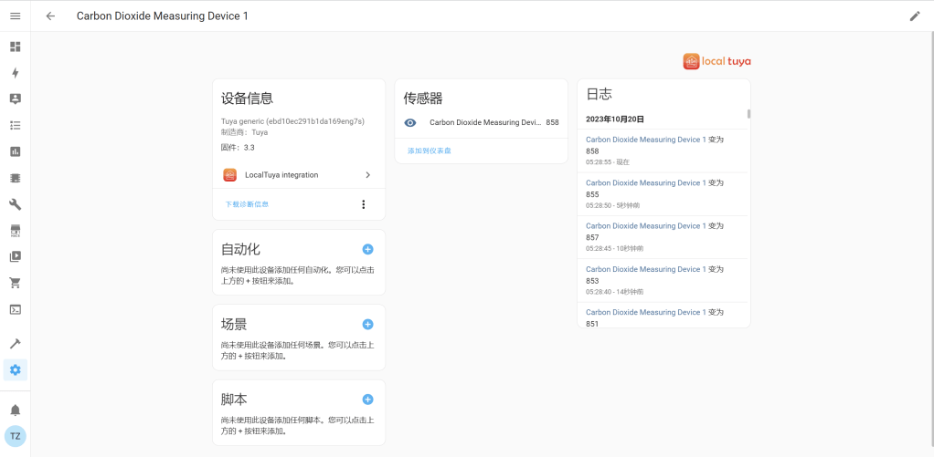The height and width of the screenshot is (457, 934).
Task: Expand the LocalTuya integration chevron
Action: point(367,175)
